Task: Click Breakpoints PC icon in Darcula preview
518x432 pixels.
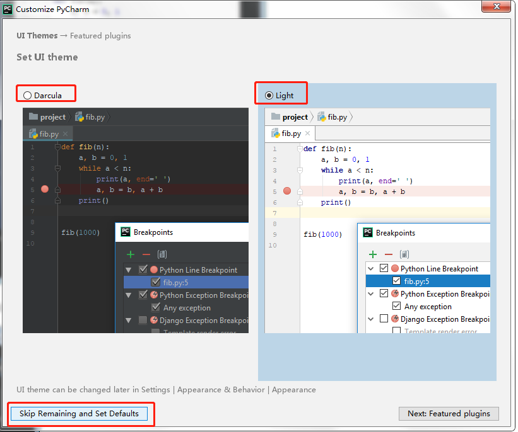Action: click(x=126, y=232)
